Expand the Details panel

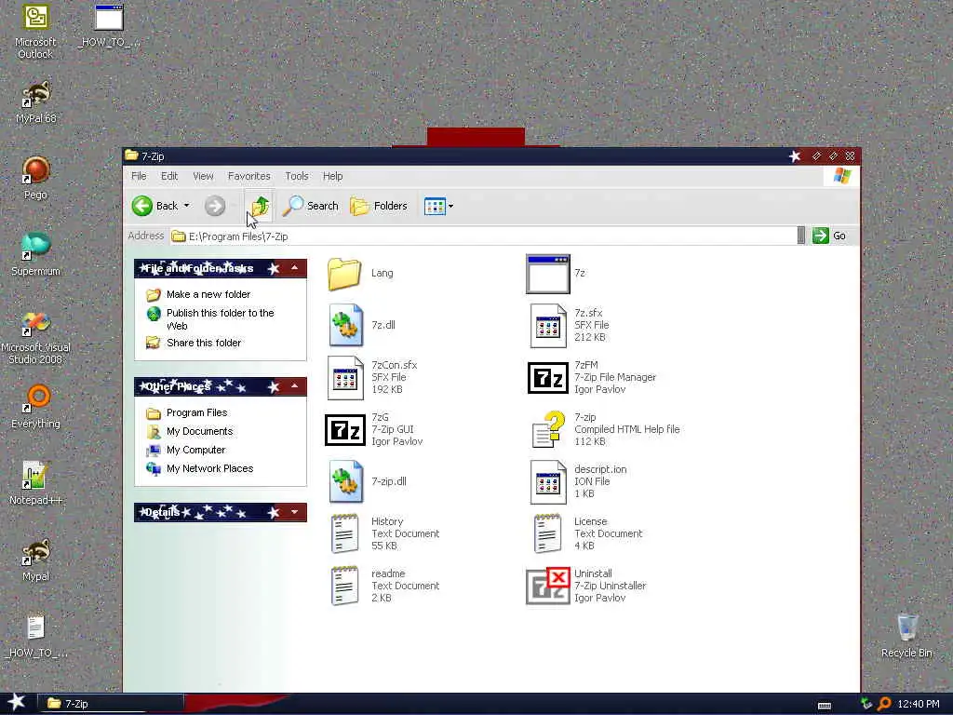click(x=295, y=513)
